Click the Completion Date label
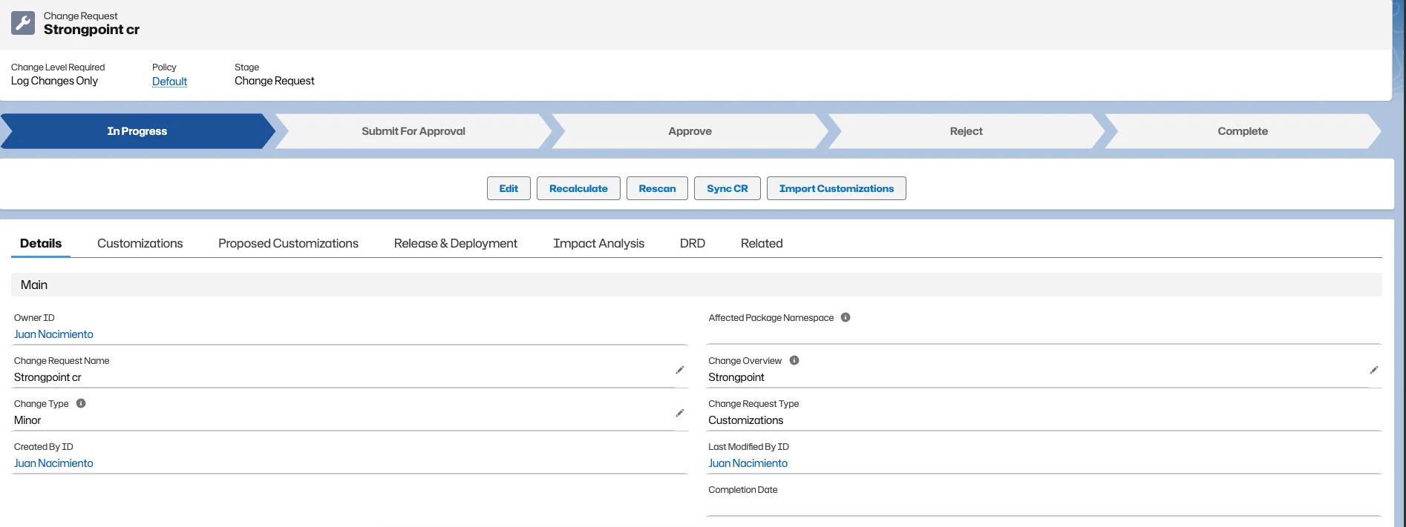1406x527 pixels. (x=743, y=490)
